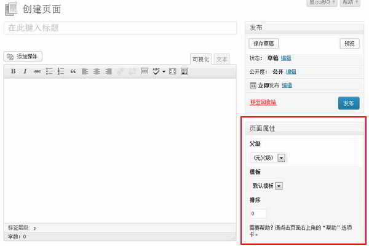This screenshot has height=246, width=369.
Task: Open the 模板 template dropdown
Action: point(267,186)
